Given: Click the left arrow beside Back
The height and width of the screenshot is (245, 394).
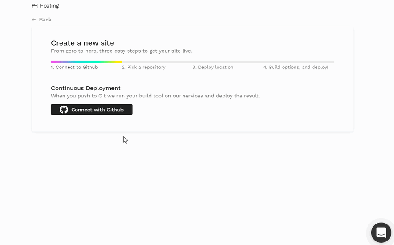Looking at the screenshot, I should (34, 20).
